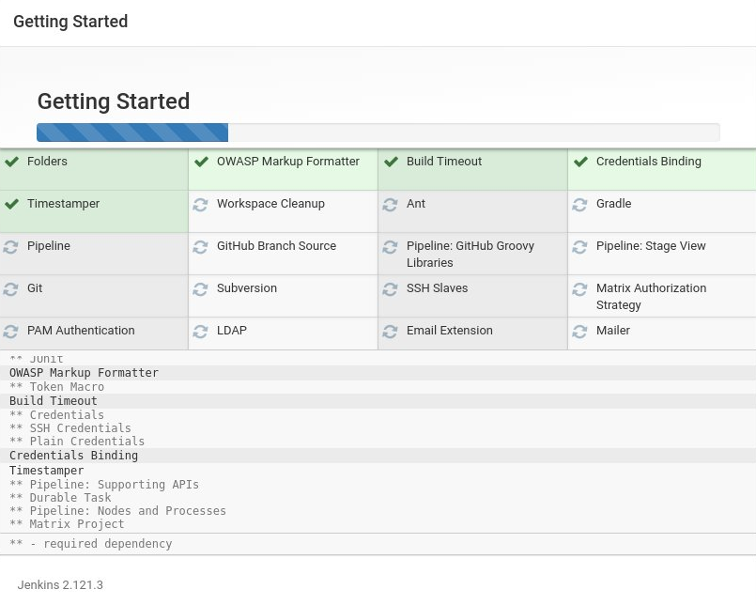Select '** Pipeline: Supporting APIs' log line
756x605 pixels.
click(104, 485)
